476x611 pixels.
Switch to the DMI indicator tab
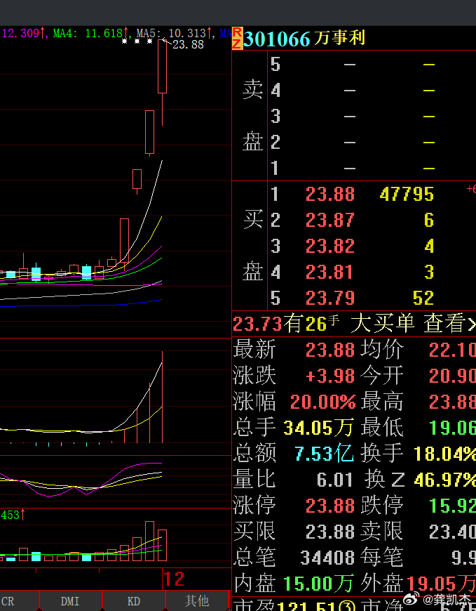click(x=70, y=600)
